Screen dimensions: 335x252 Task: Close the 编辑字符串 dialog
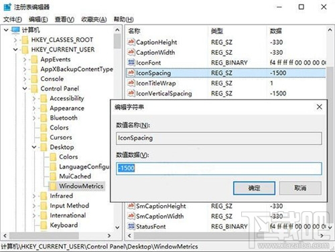click(x=320, y=107)
